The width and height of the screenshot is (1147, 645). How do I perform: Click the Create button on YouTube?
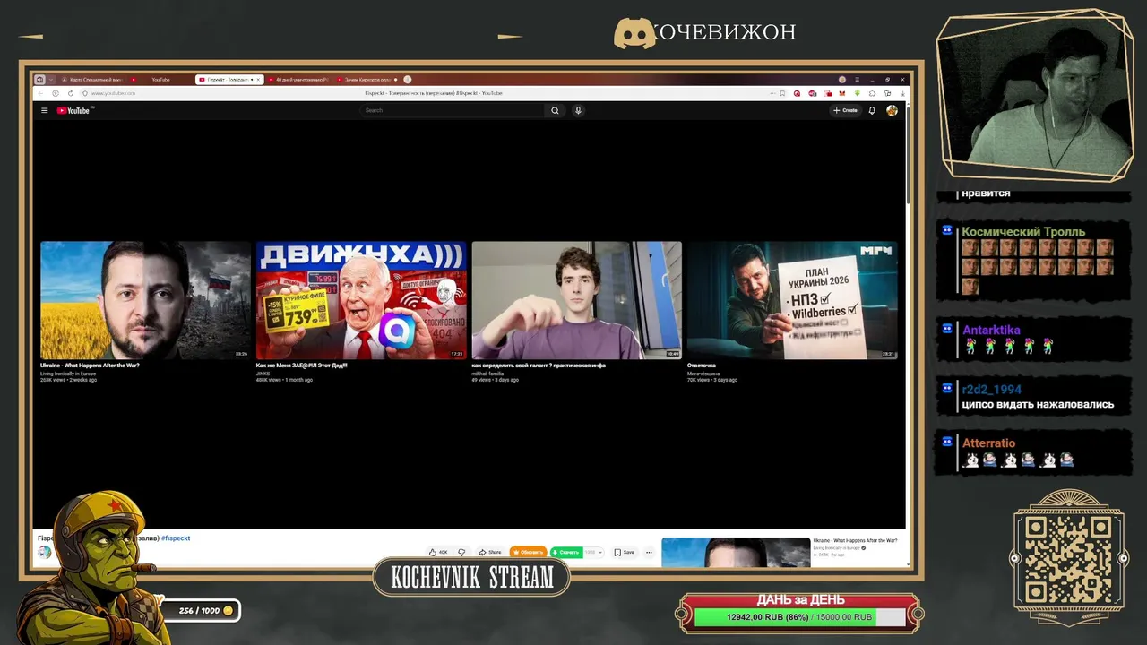(845, 110)
